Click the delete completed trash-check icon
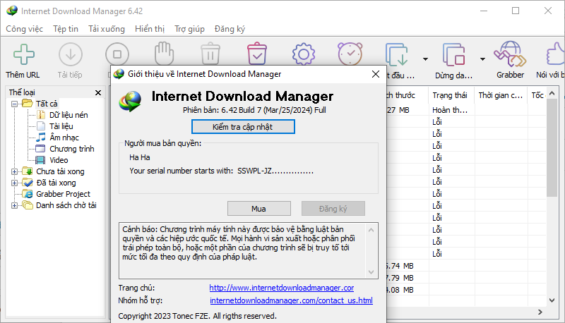 (x=257, y=54)
